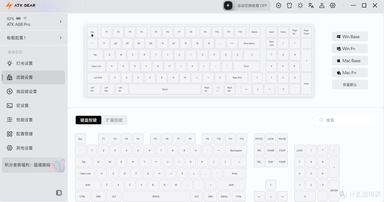This screenshot has height=202, width=384.
Task: Open 灯光设置 lighting settings
Action: (x=33, y=63)
